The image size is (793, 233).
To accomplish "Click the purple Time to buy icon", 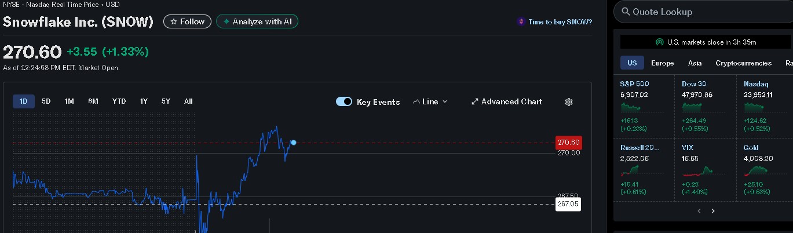I will click(521, 22).
